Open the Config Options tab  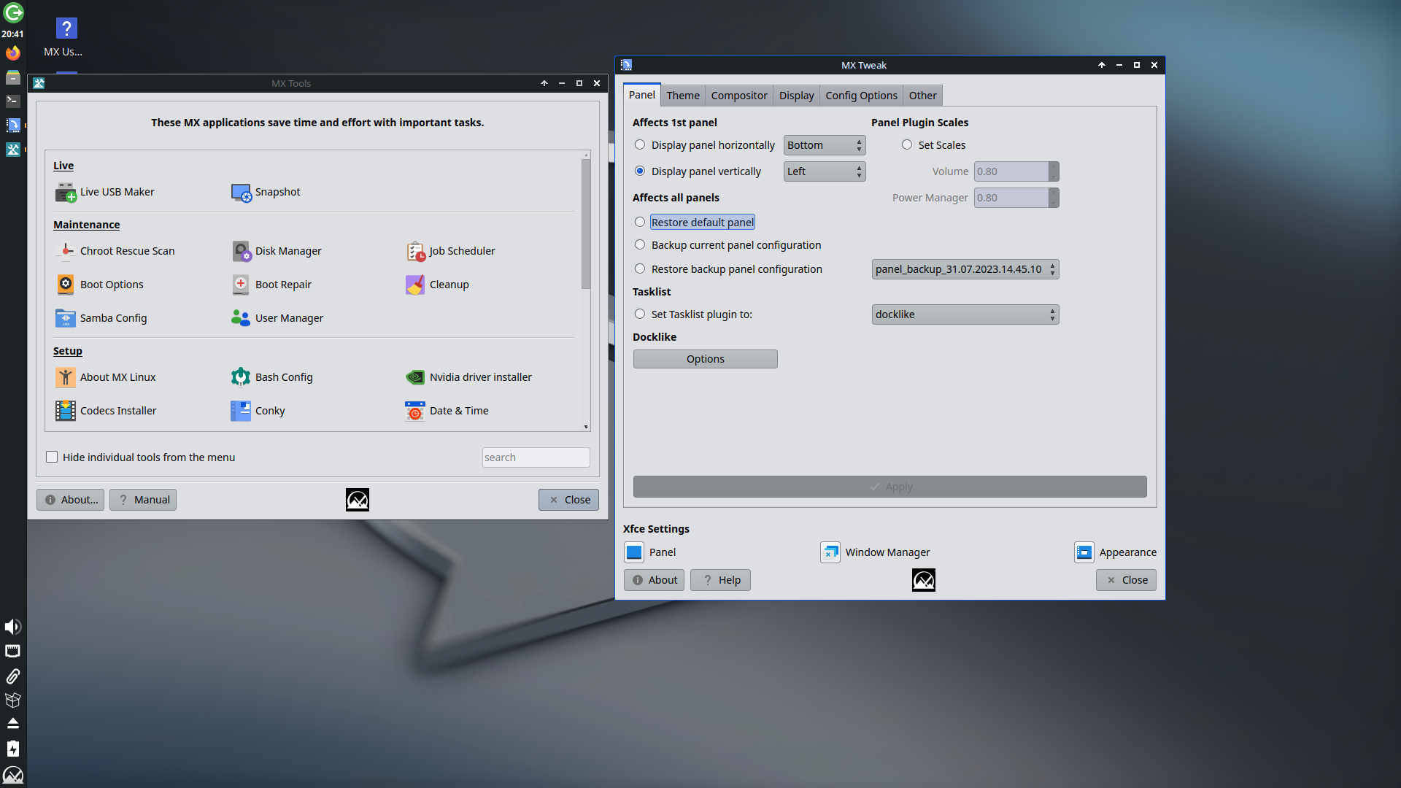(861, 96)
